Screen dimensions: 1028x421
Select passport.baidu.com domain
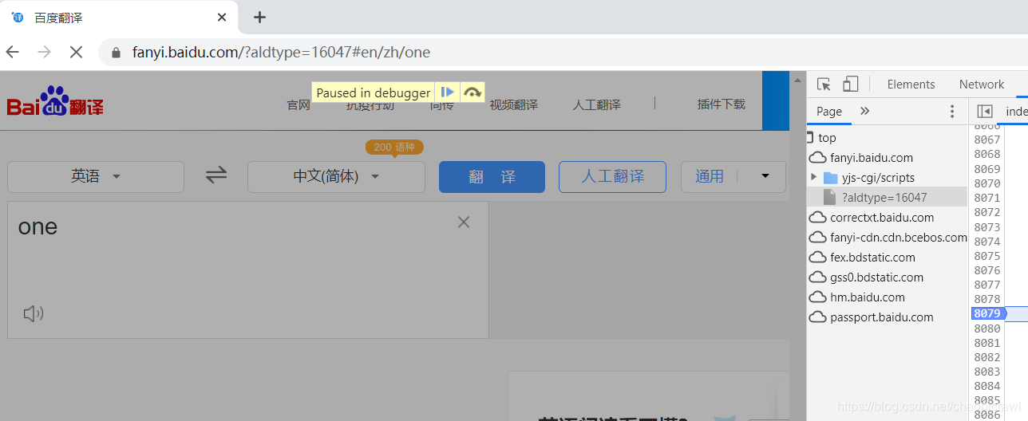click(881, 317)
